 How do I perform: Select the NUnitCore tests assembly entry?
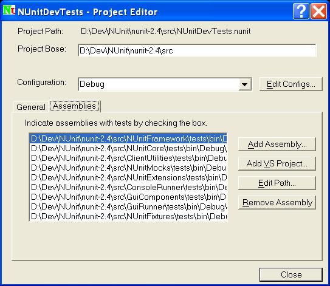point(128,149)
